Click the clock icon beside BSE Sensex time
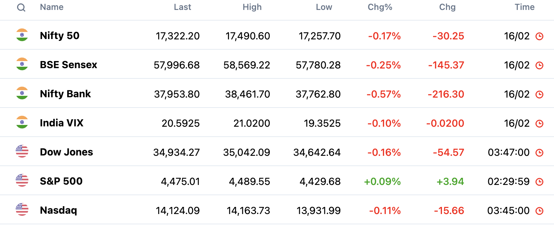Screen dimensions: 554x230 (539, 65)
